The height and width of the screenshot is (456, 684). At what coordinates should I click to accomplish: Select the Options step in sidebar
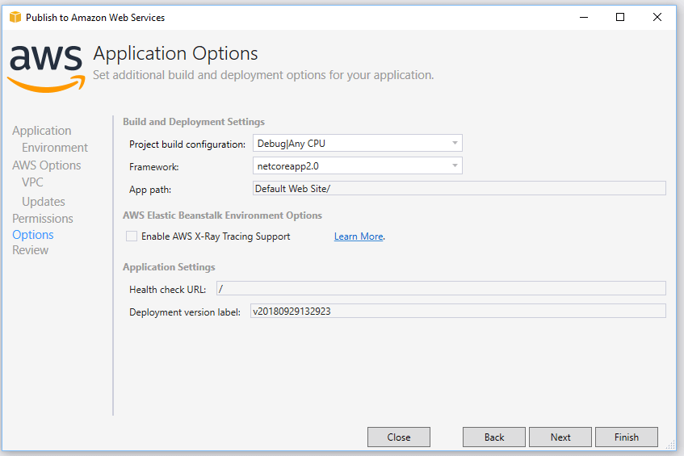click(33, 235)
